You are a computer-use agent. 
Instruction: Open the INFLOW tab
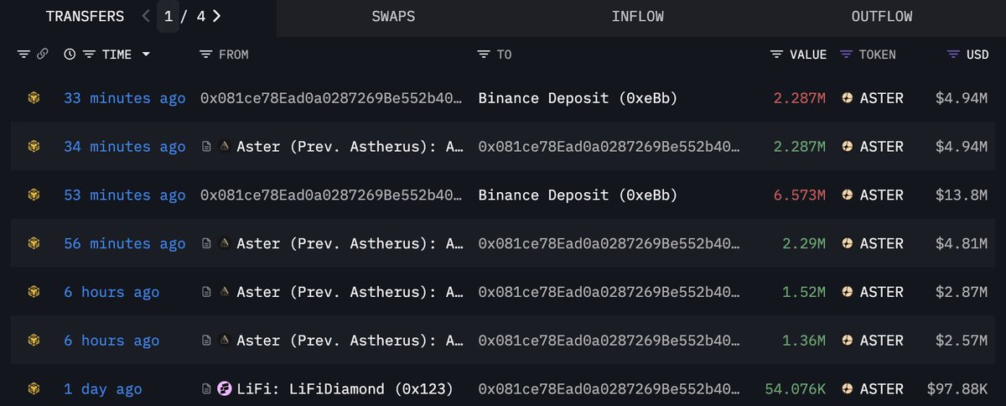click(637, 17)
